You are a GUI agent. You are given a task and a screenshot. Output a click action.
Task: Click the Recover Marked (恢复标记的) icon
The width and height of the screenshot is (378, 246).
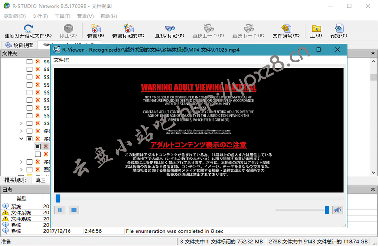tap(128, 28)
